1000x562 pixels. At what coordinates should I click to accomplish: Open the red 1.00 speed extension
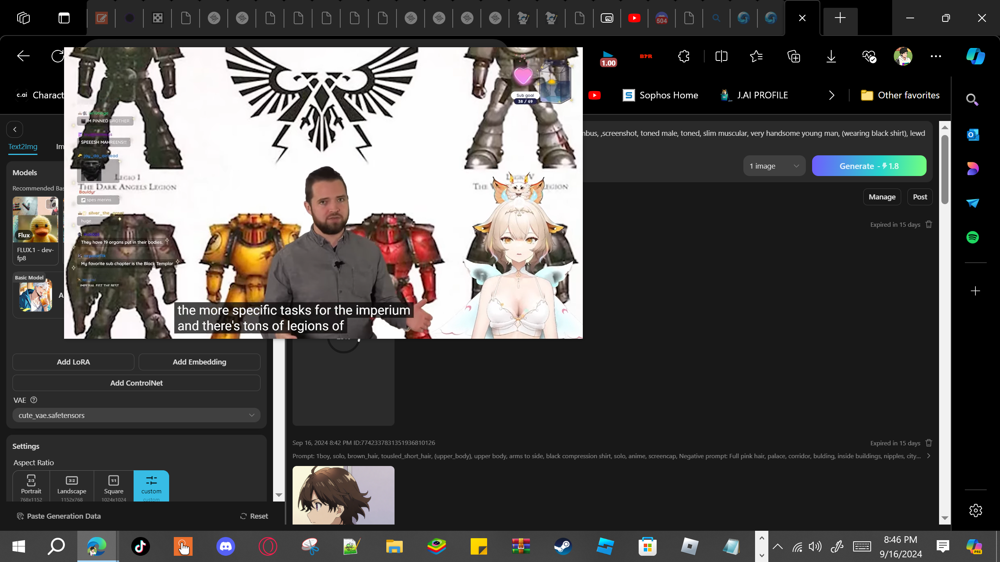(608, 59)
